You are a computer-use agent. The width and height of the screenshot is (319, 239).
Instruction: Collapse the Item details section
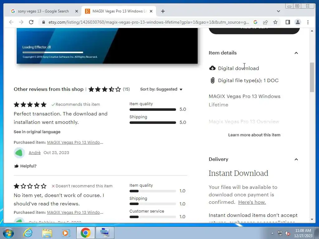296,53
